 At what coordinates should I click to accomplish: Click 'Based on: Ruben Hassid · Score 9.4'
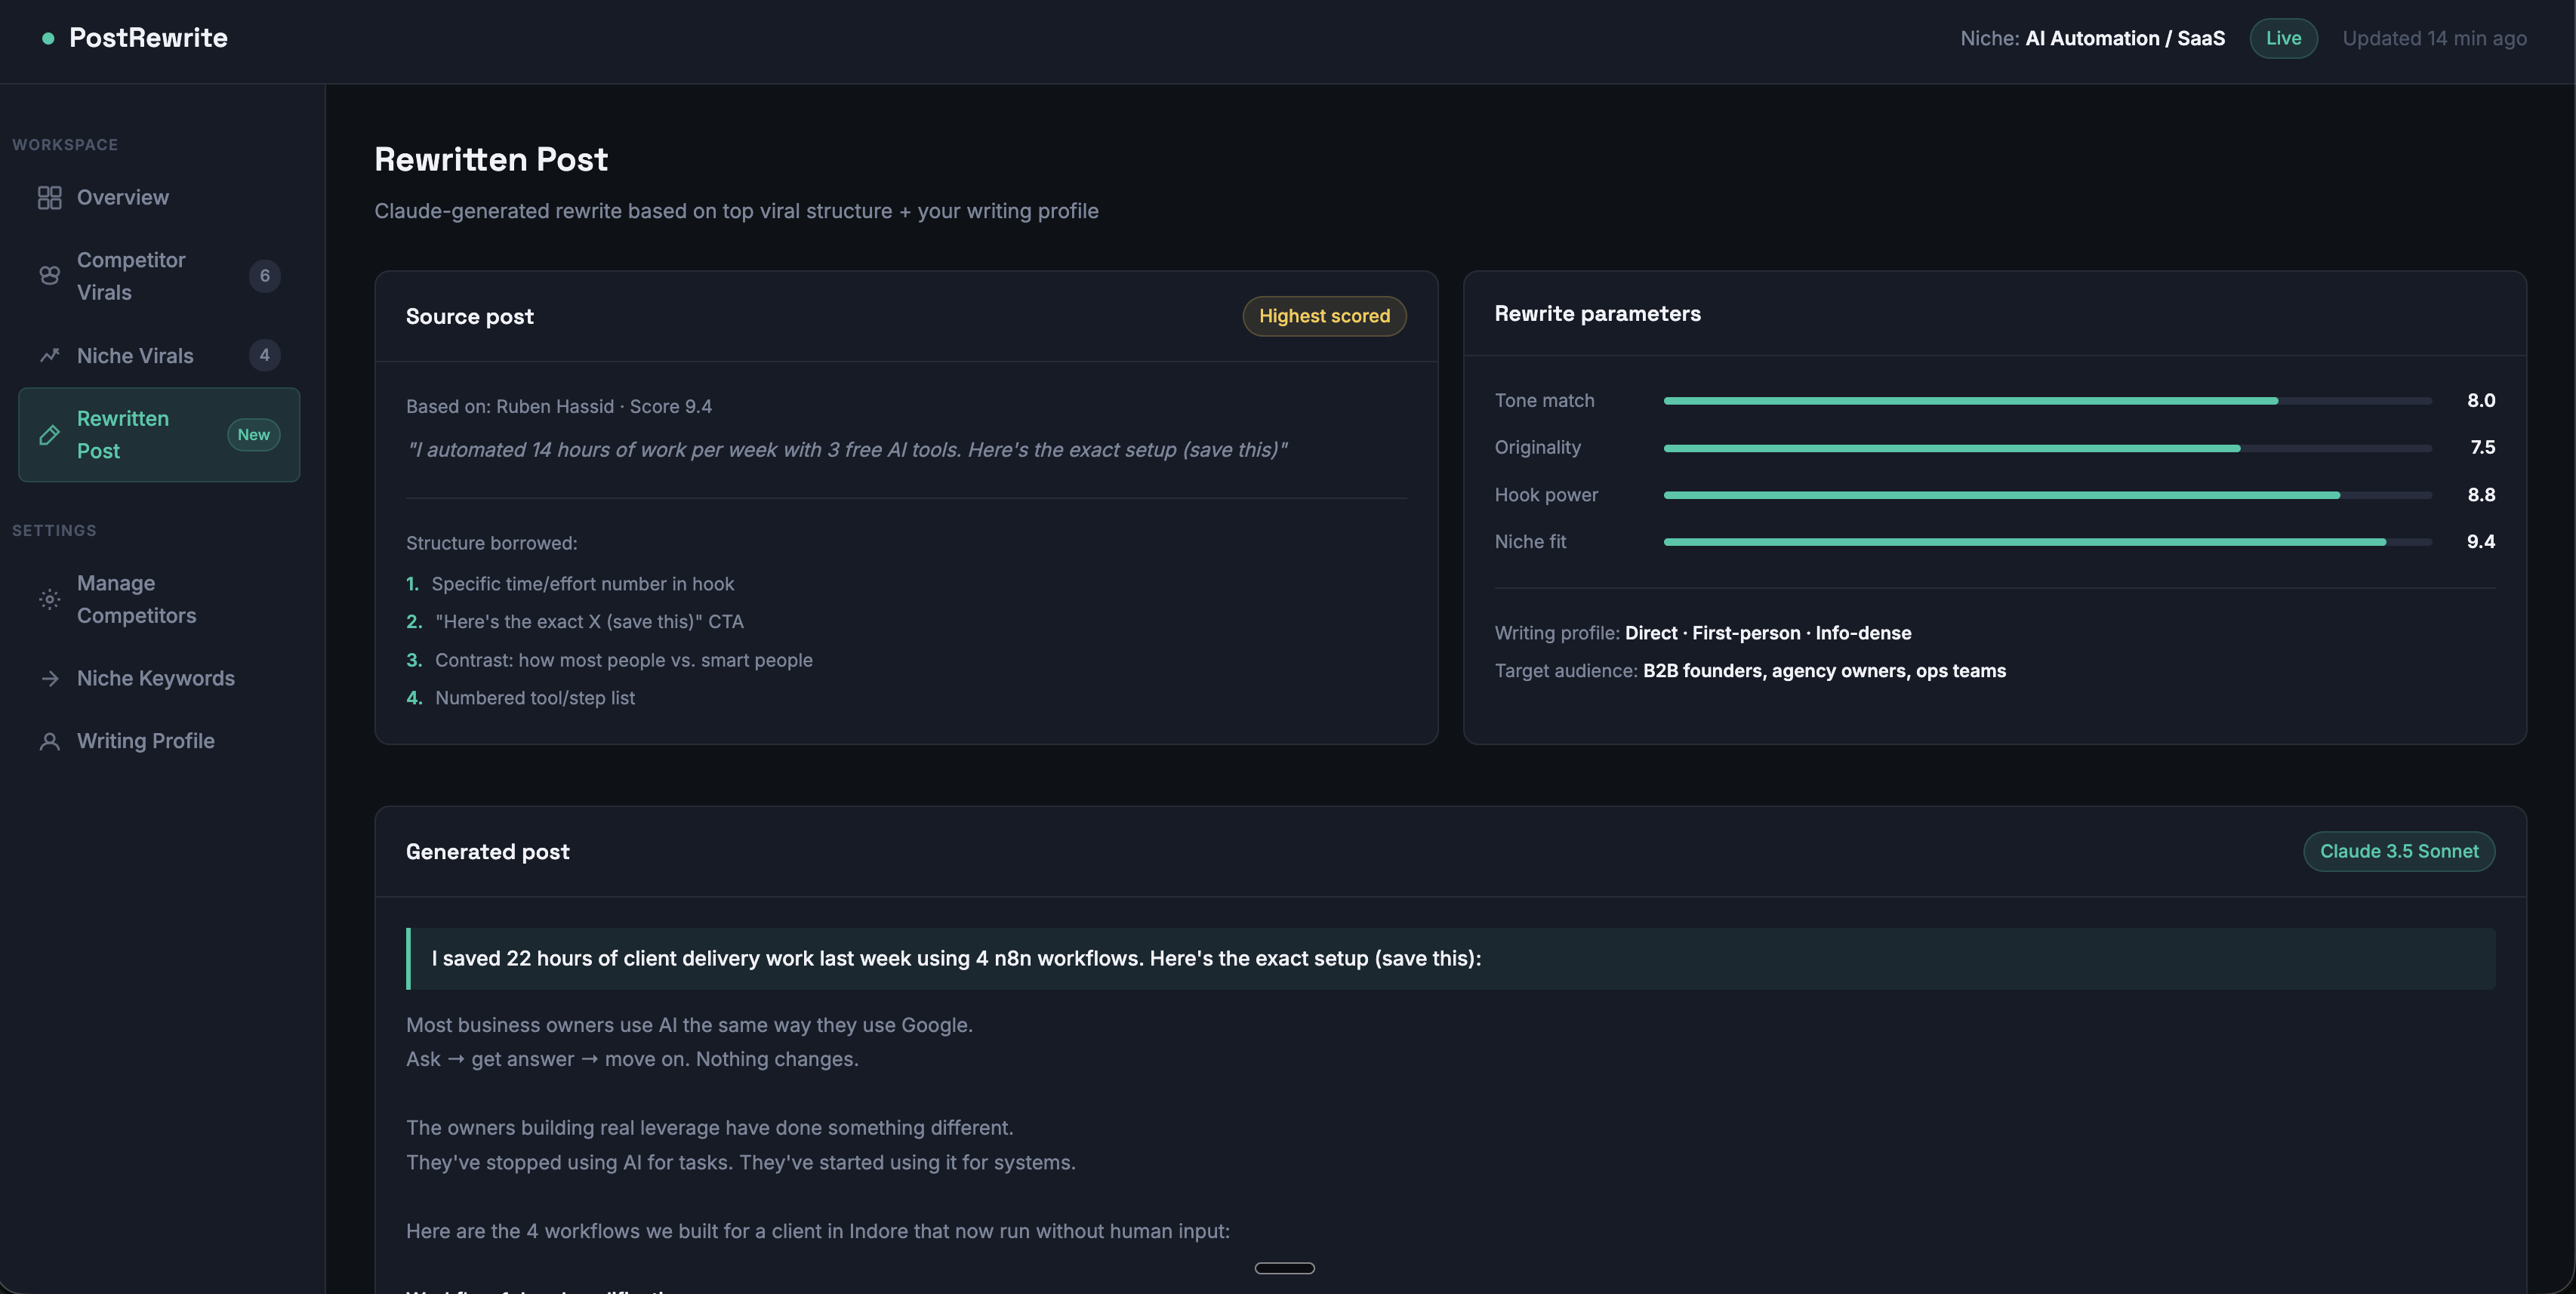click(559, 407)
